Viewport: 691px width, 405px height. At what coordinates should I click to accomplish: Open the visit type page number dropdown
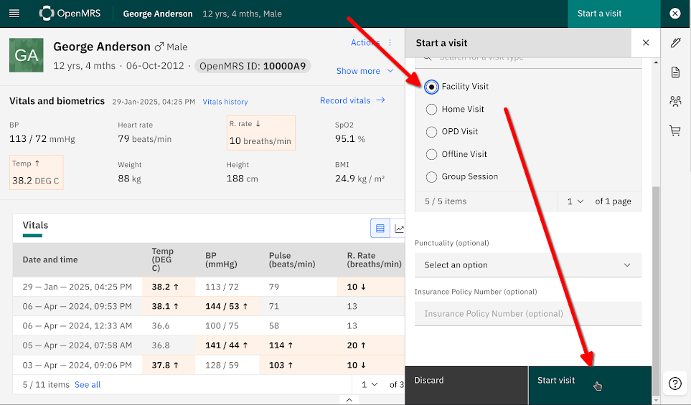(575, 201)
